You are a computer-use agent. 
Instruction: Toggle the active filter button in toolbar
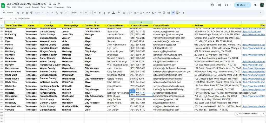tap(173, 12)
